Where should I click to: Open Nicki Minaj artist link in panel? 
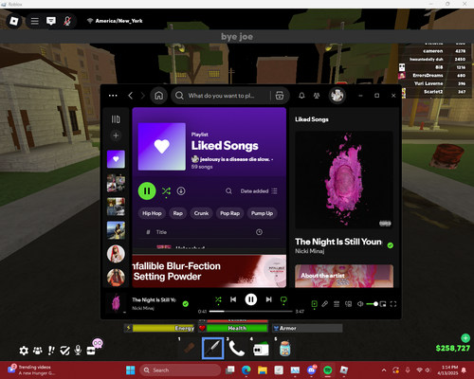coord(310,251)
